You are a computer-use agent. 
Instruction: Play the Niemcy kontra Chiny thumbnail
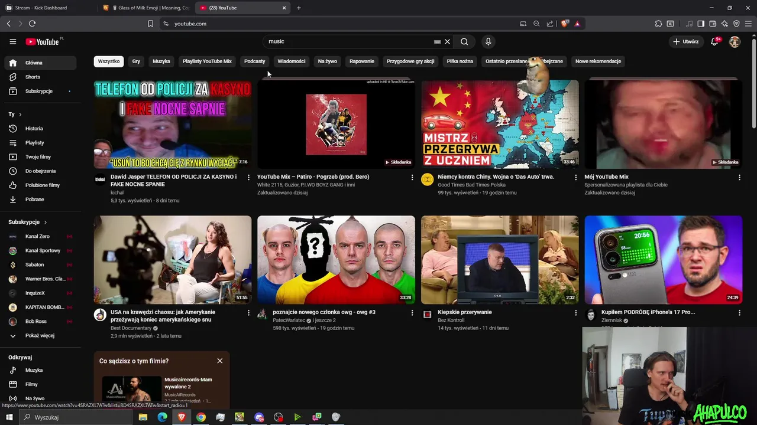tap(500, 125)
